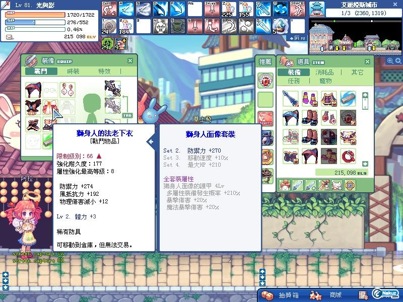Select the 戰鬥 tab in equip window

click(x=41, y=71)
